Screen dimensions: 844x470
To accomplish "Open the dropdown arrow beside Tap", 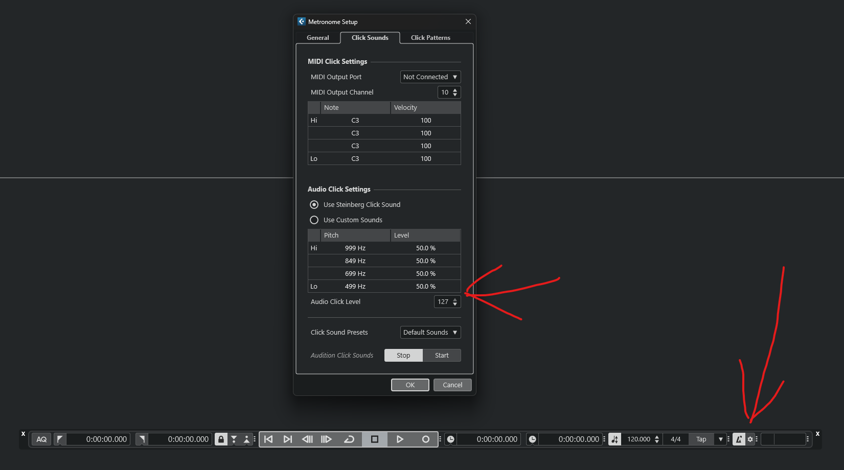I will pyautogui.click(x=721, y=439).
